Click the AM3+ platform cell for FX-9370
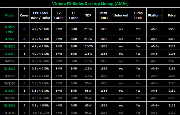180x115 pixels. tap(155, 46)
